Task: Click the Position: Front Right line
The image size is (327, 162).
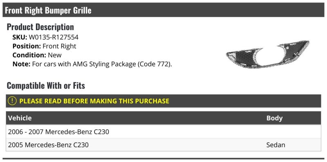Action: [x=45, y=46]
